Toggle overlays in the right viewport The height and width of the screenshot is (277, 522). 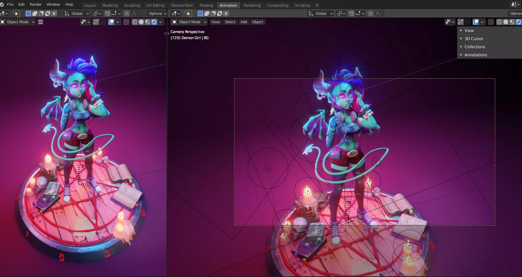476,22
